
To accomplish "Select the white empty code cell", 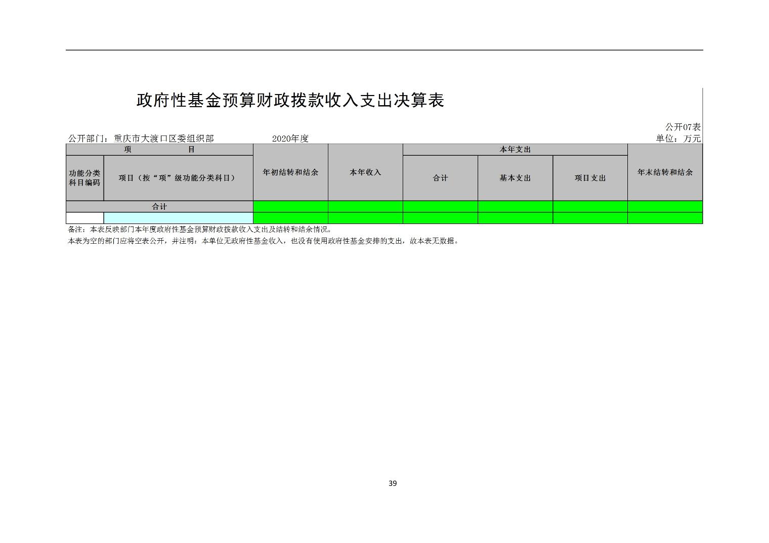I will tap(84, 218).
